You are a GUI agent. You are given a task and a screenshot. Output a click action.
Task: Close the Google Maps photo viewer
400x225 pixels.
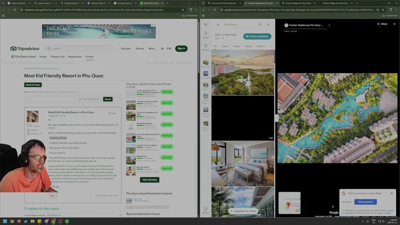pyautogui.click(x=394, y=24)
